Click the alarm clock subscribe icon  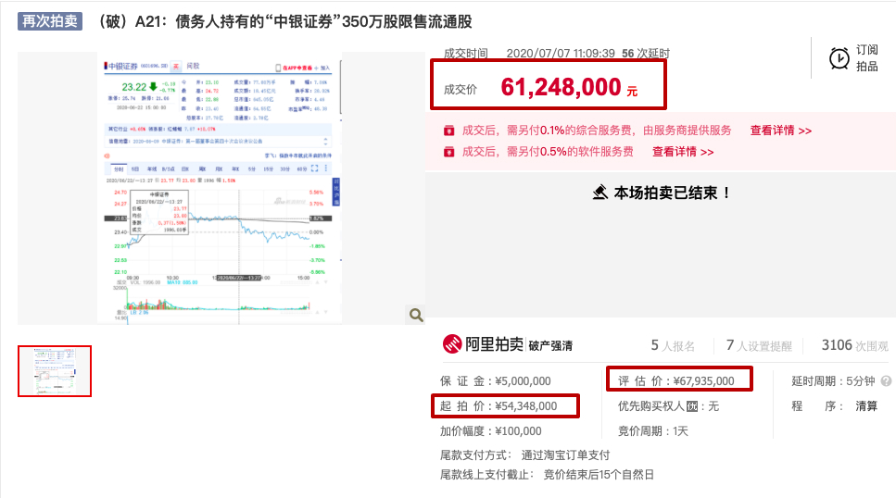[839, 58]
